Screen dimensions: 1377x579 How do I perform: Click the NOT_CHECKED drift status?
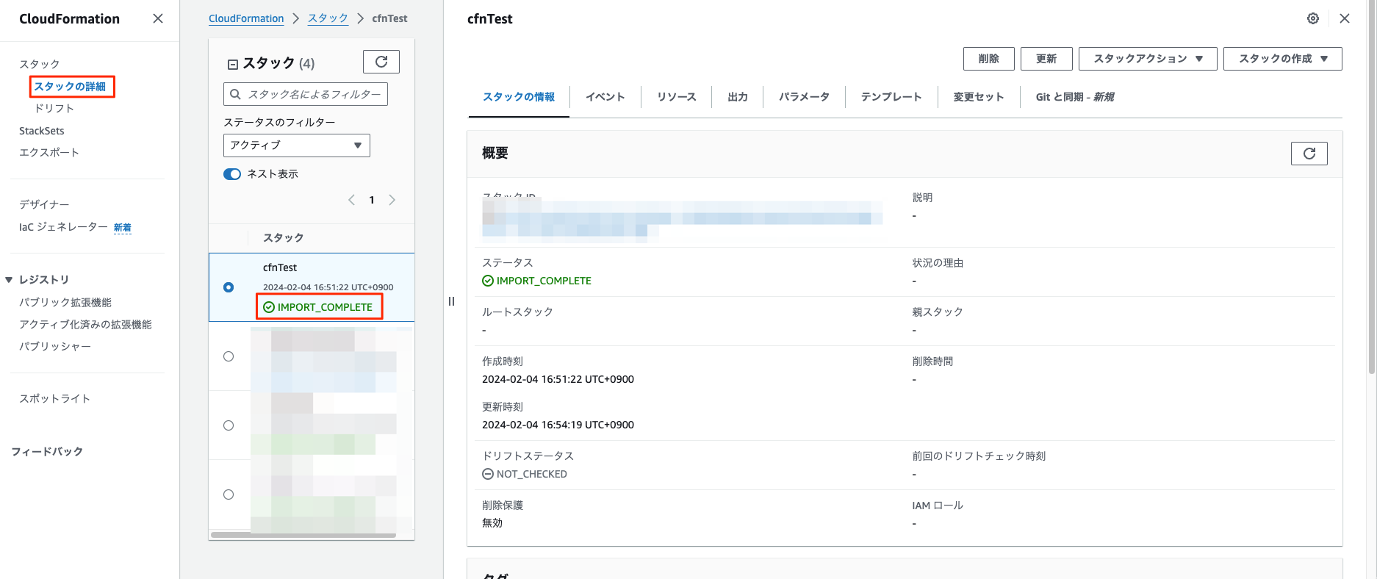(x=525, y=474)
